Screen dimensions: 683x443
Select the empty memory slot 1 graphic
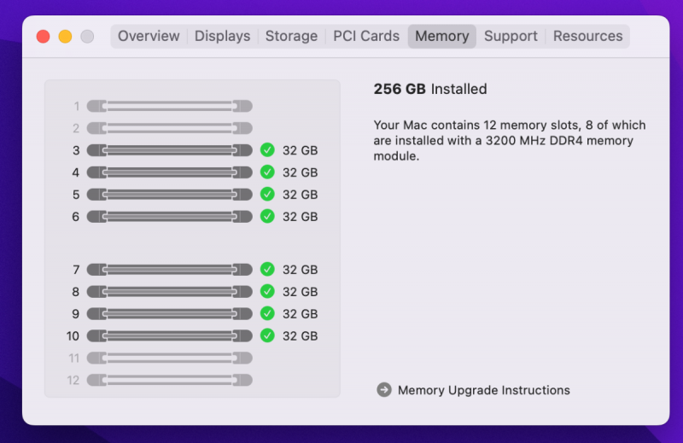[x=169, y=107]
